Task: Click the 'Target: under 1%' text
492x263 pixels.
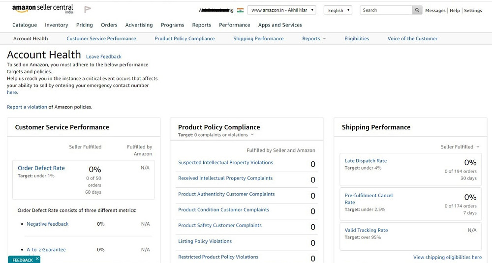Action: (x=36, y=176)
